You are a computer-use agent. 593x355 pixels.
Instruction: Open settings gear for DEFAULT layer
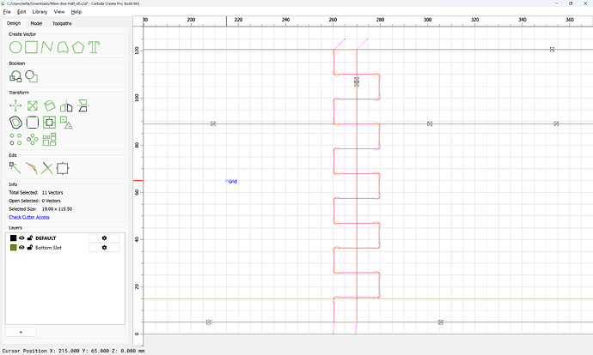tap(104, 238)
